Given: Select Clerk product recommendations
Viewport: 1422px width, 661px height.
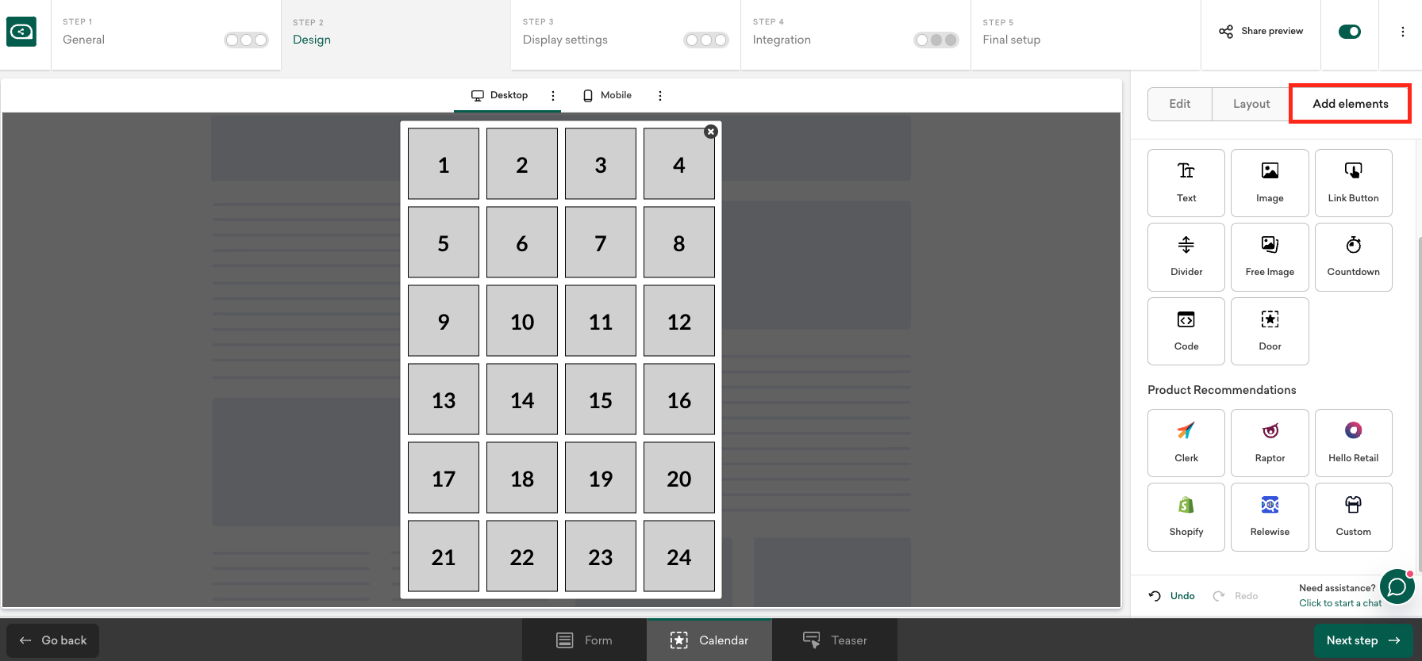Looking at the screenshot, I should click(1186, 443).
